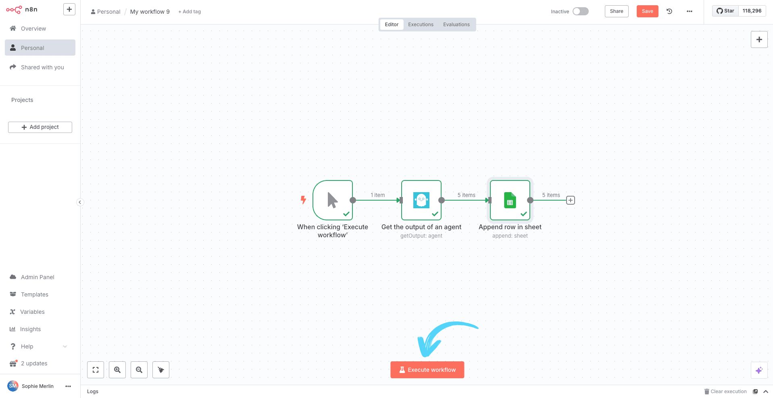
Task: Click the Add project button
Action: [40, 127]
